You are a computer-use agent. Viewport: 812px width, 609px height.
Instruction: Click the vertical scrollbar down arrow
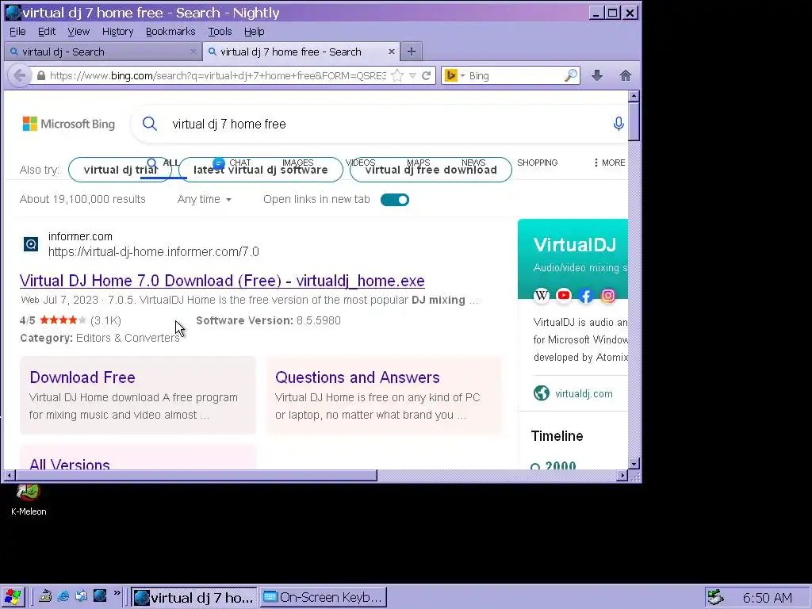pos(634,463)
